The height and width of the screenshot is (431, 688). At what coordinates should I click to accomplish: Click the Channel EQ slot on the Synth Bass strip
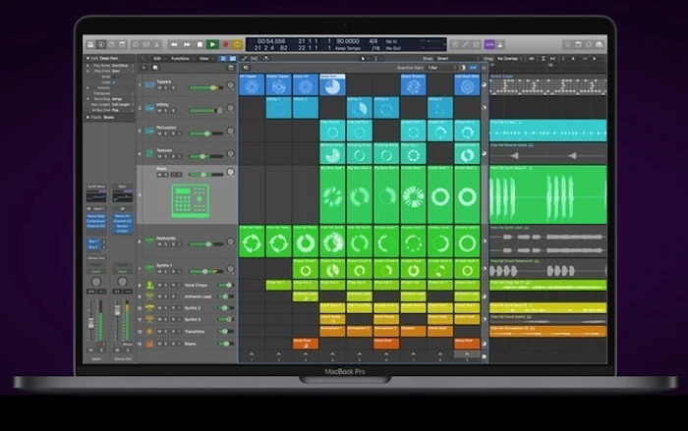coord(96,226)
